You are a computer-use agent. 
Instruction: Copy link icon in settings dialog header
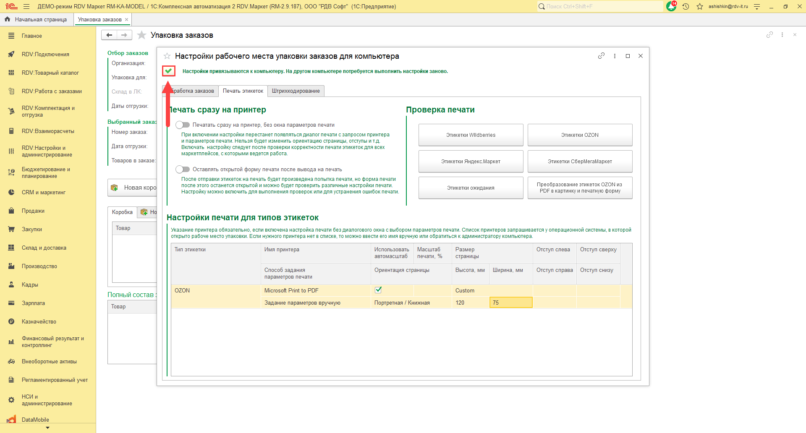point(601,56)
